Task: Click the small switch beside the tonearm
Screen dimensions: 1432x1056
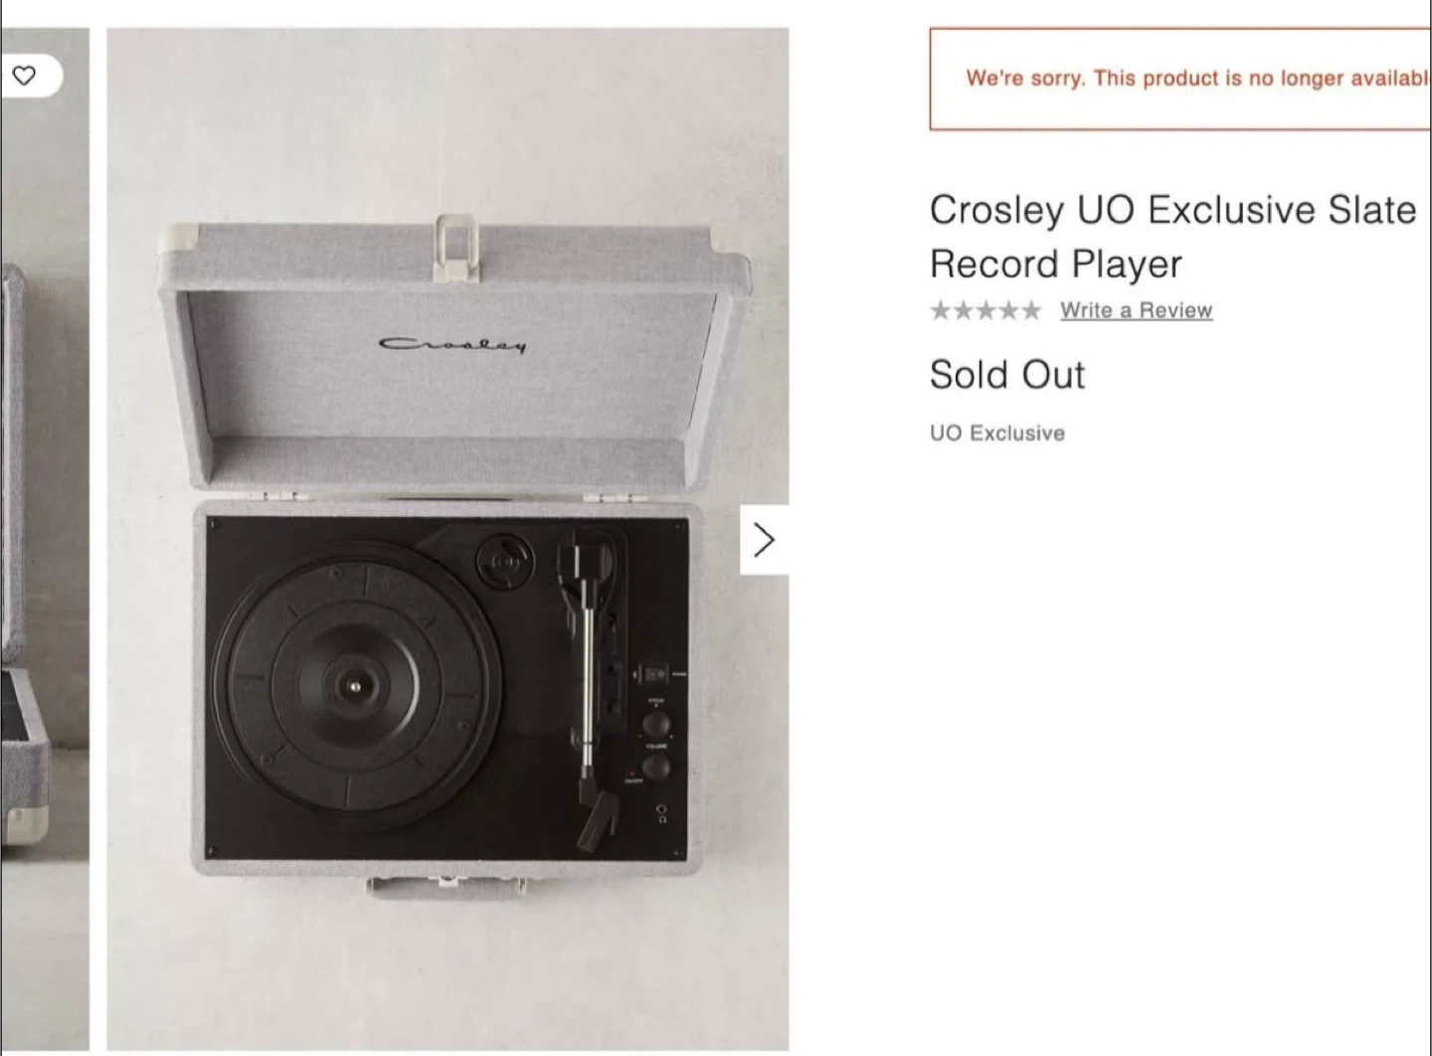Action: (x=653, y=675)
